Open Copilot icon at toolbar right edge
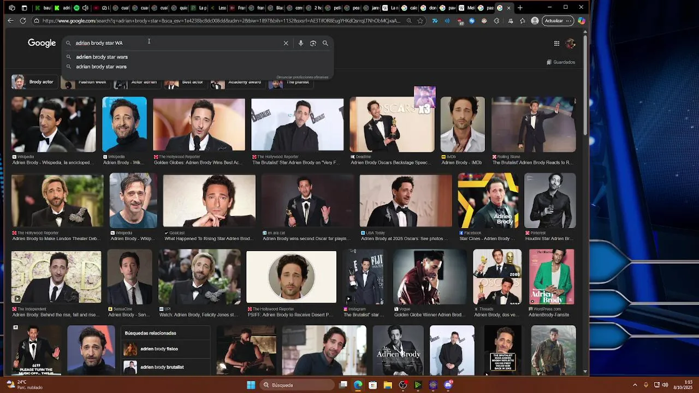The height and width of the screenshot is (393, 699). pyautogui.click(x=582, y=21)
